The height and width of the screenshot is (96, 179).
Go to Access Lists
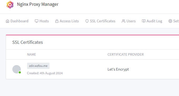67,21
